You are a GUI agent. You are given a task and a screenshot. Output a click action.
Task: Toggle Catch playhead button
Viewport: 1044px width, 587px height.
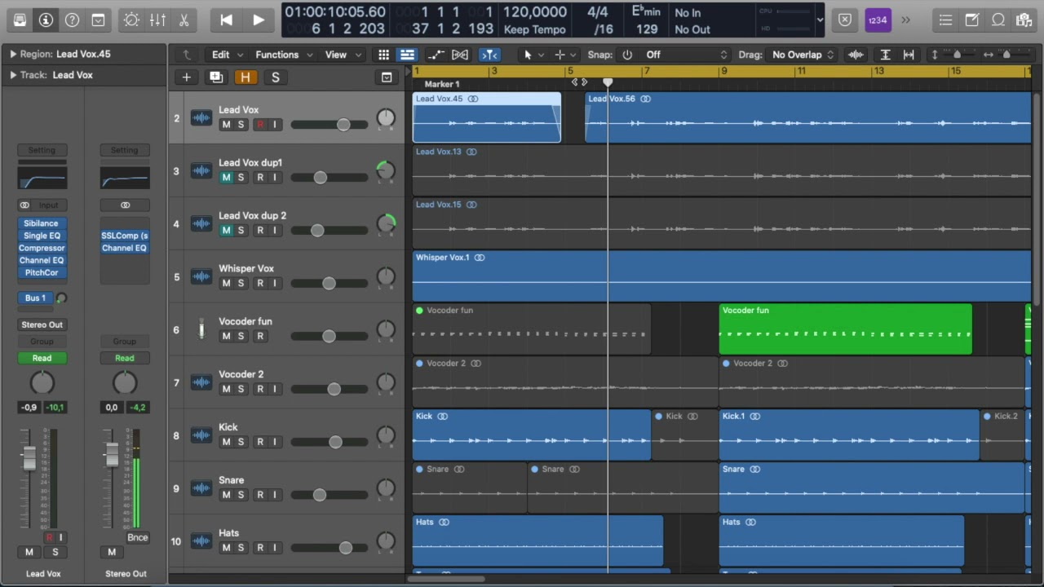[x=489, y=55]
